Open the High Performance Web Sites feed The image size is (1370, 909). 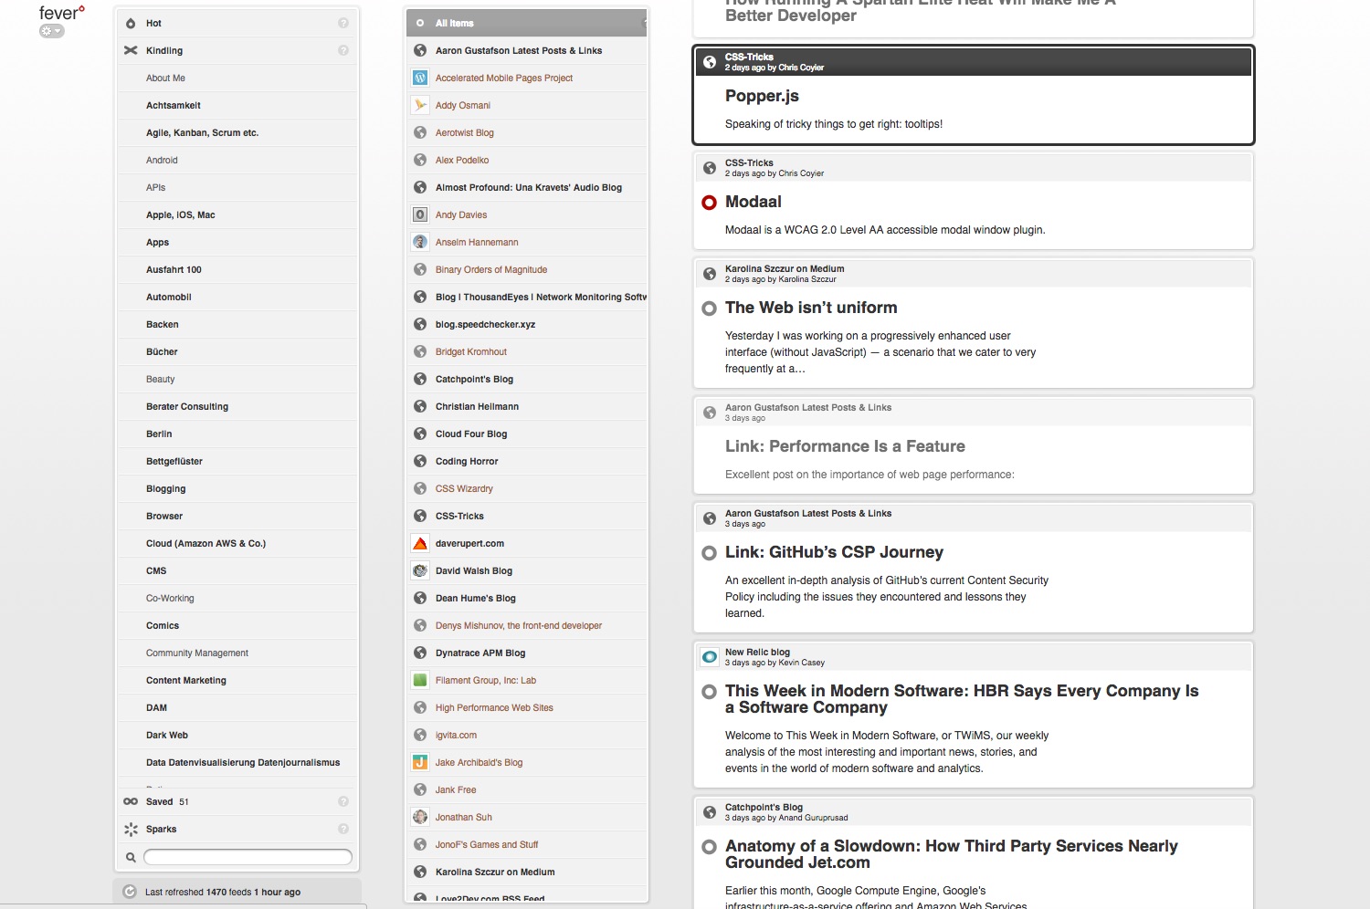[526, 707]
